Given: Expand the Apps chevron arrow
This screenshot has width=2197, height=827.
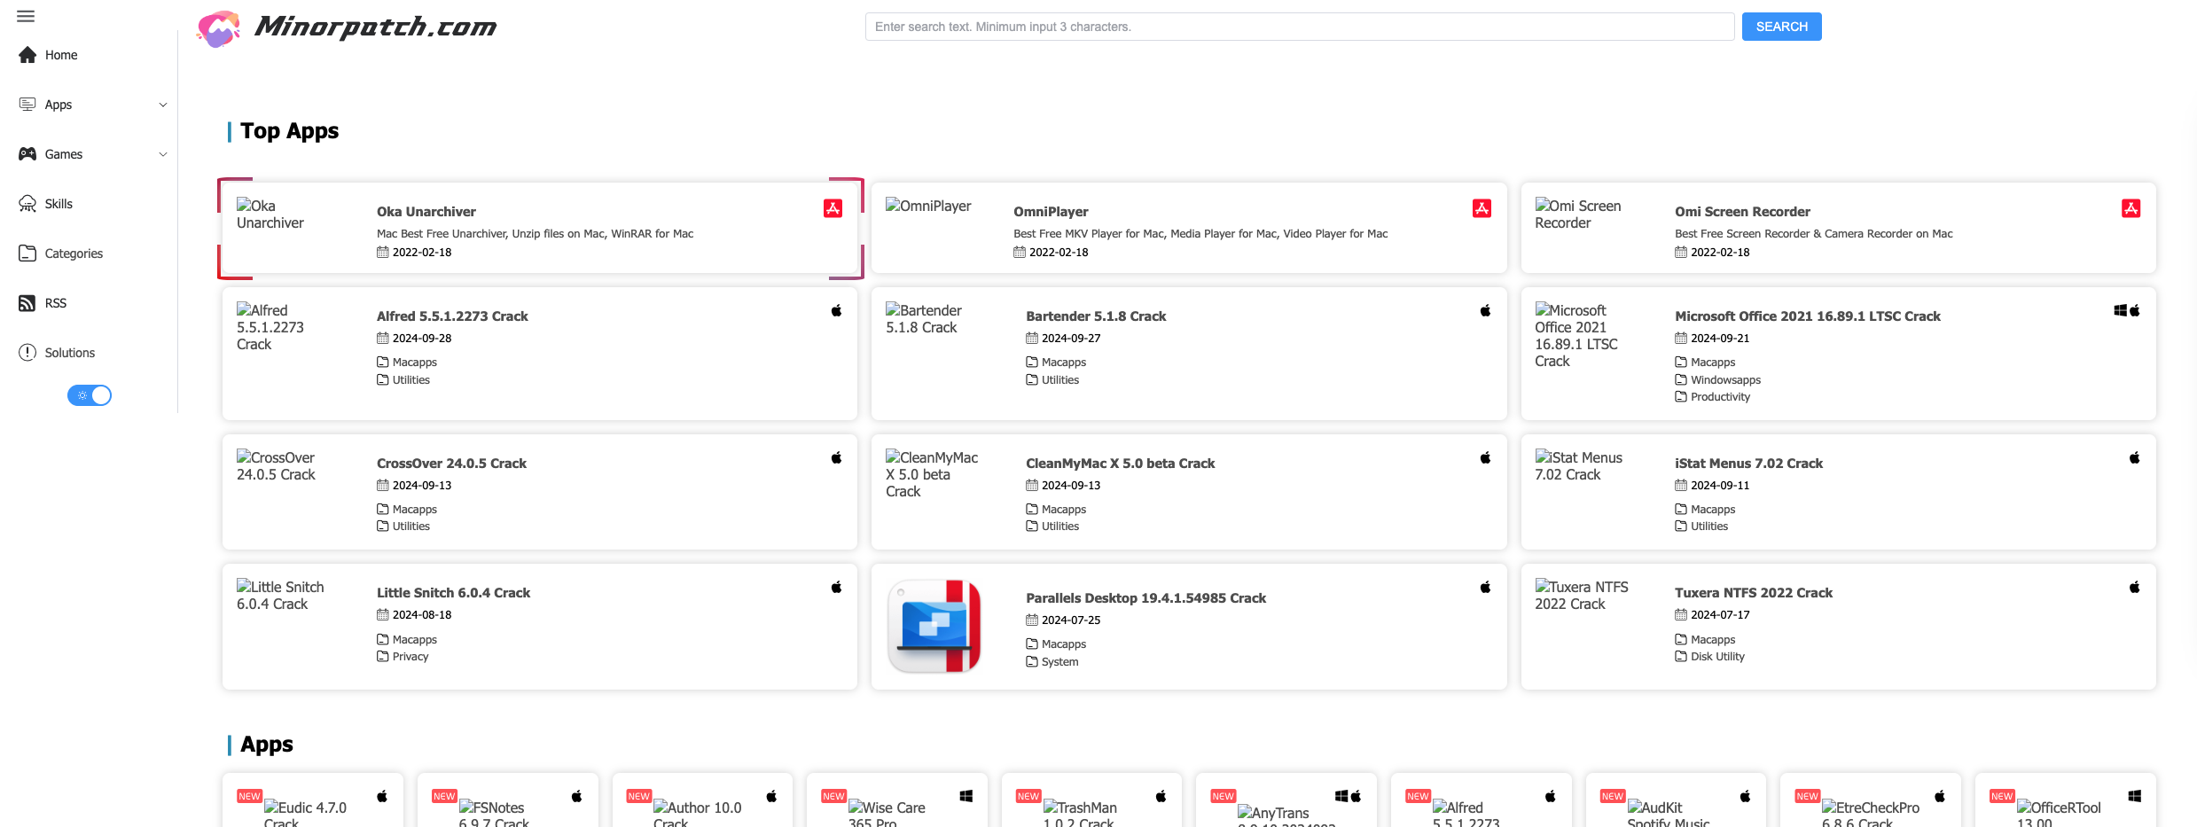Looking at the screenshot, I should pos(163,105).
